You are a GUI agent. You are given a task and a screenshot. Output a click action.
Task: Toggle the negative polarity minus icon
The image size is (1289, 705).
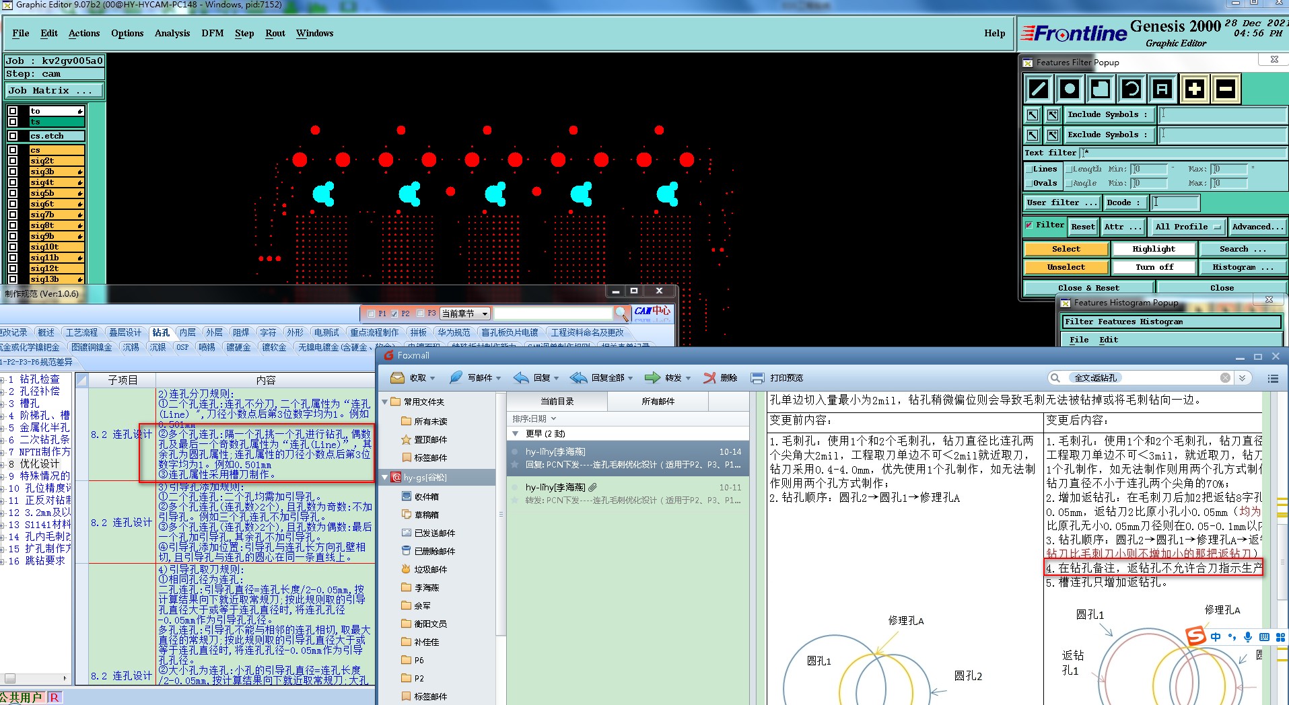pyautogui.click(x=1226, y=89)
